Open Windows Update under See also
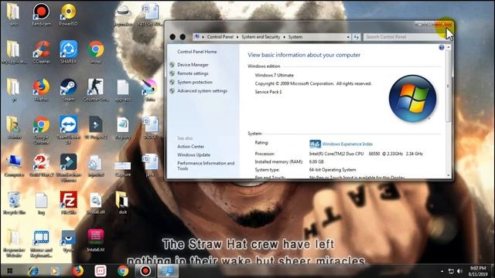The image size is (495, 278). [x=193, y=155]
